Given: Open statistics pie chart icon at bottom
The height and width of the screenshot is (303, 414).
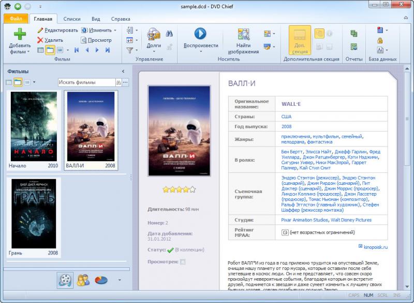Looking at the screenshot, I should click(101, 280).
